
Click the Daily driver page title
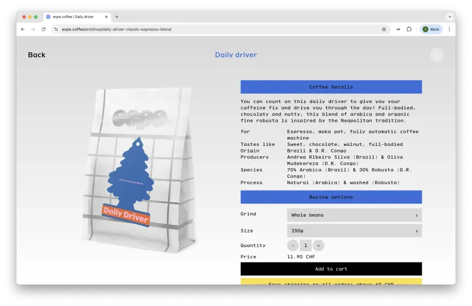tap(235, 55)
